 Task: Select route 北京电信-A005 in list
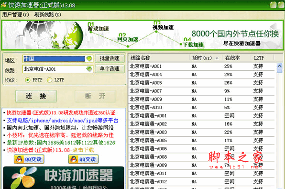[x=201, y=83]
